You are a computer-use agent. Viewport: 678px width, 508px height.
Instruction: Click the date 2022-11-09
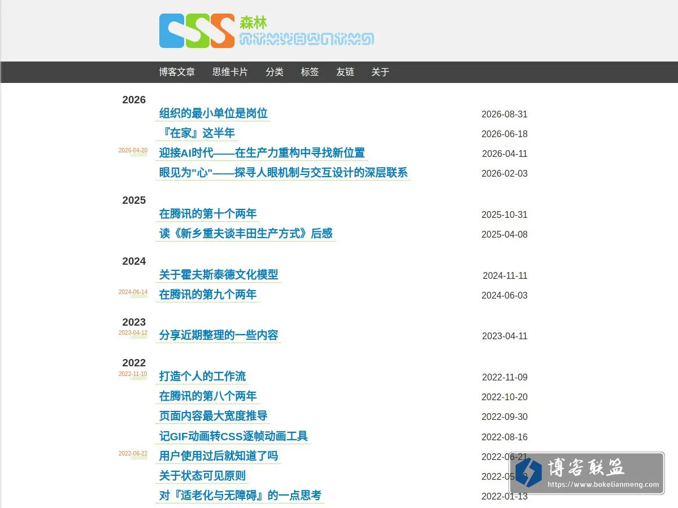pyautogui.click(x=505, y=377)
